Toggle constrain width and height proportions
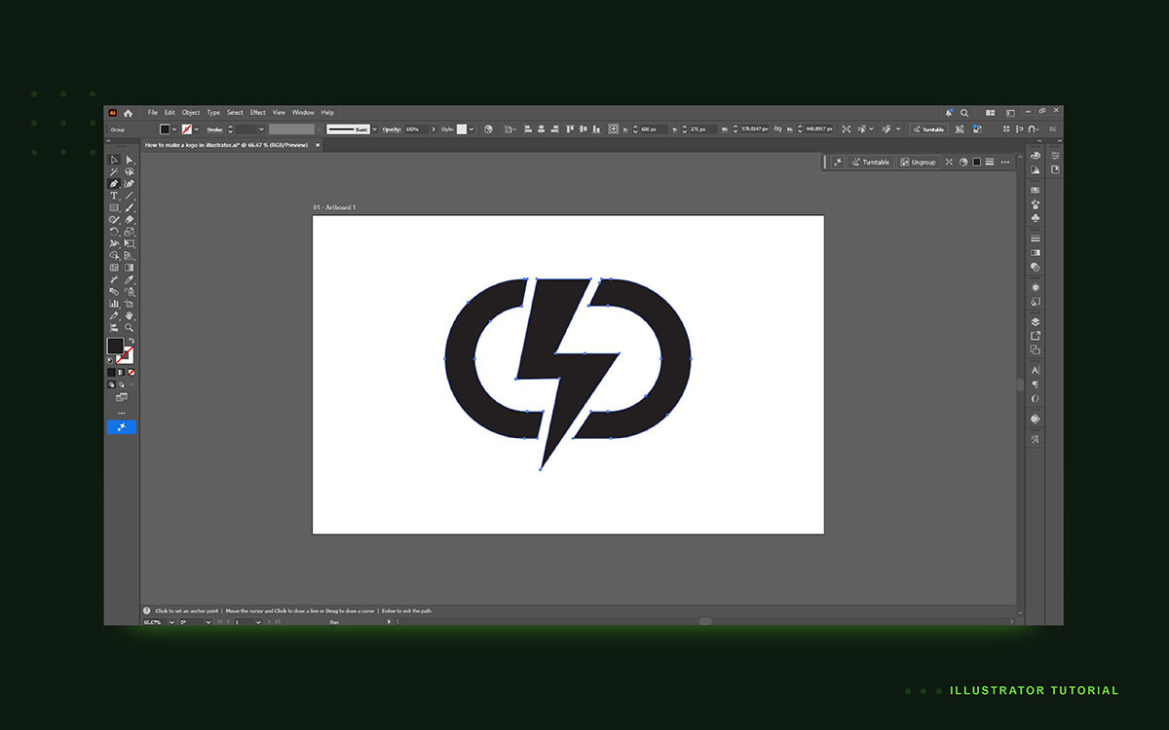This screenshot has width=1169, height=730. click(x=778, y=129)
